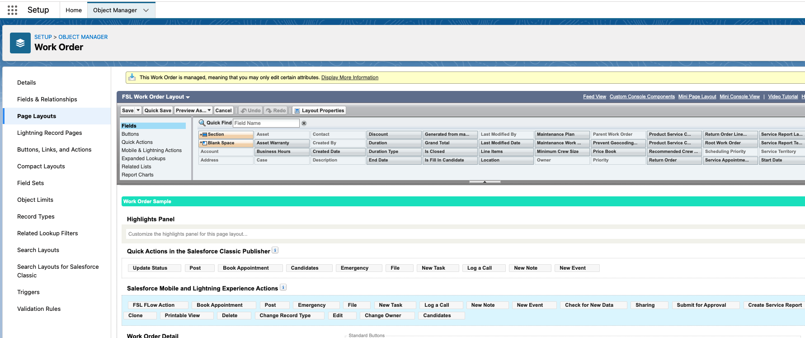805x338 pixels.
Task: Open Search Layouts for Salesforce Classic
Action: coord(57,271)
